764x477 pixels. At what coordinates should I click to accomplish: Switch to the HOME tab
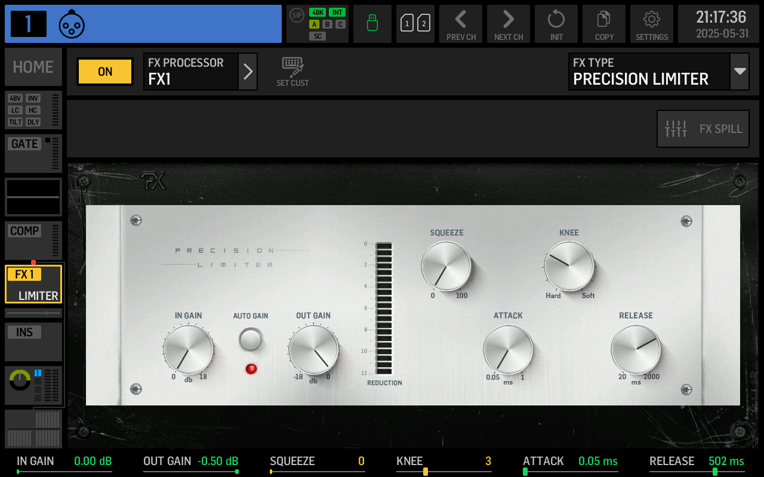click(33, 67)
